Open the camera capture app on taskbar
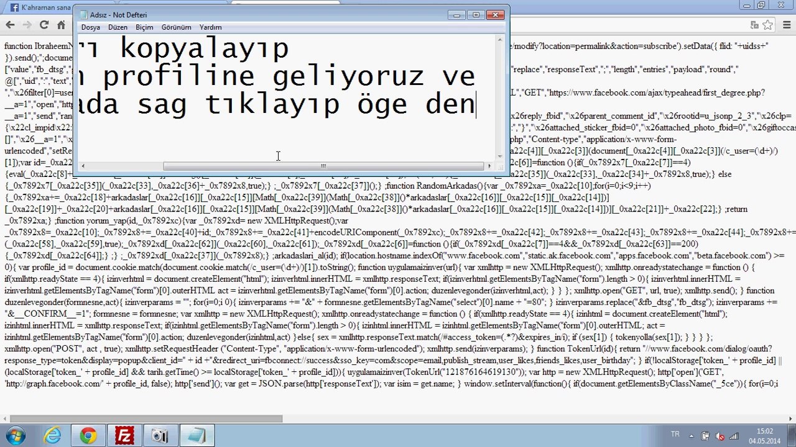 pos(160,436)
